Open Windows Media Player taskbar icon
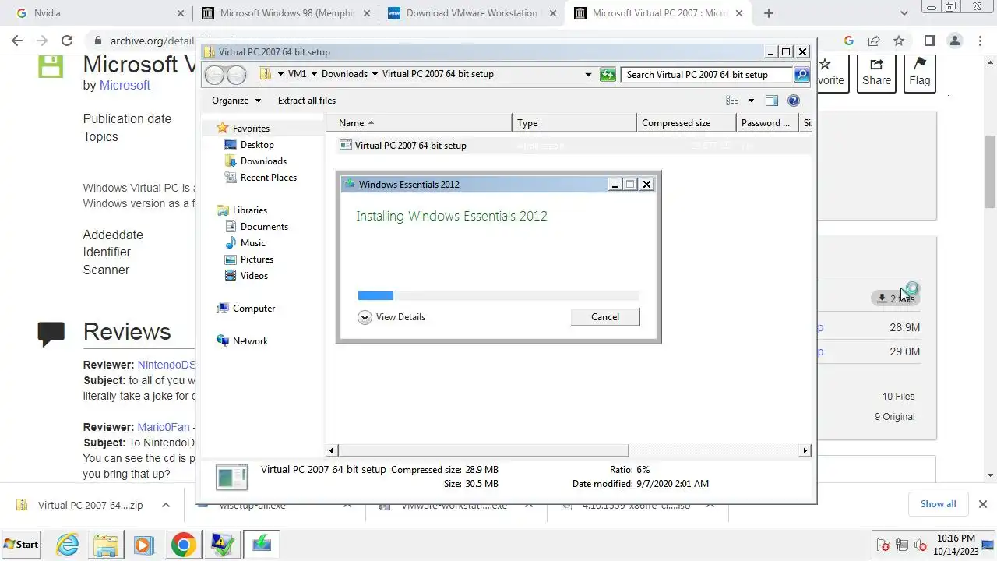 (144, 544)
